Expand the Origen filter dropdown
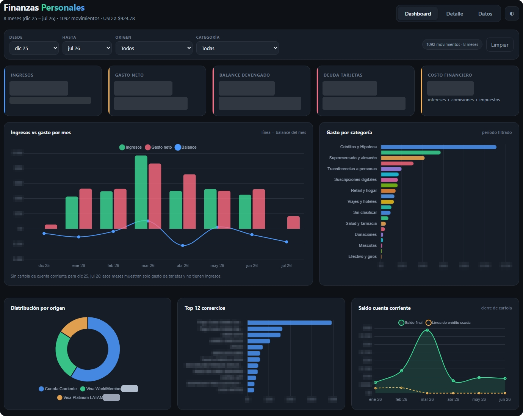 pos(154,48)
